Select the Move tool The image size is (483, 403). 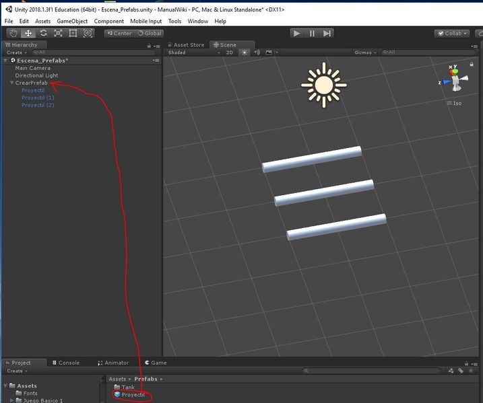[x=28, y=33]
